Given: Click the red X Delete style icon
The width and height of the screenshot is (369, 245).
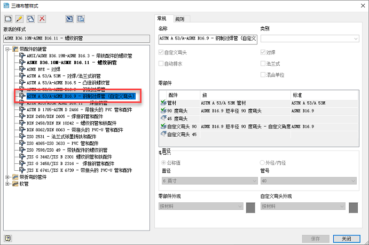Looking at the screenshot, I should point(42,19).
